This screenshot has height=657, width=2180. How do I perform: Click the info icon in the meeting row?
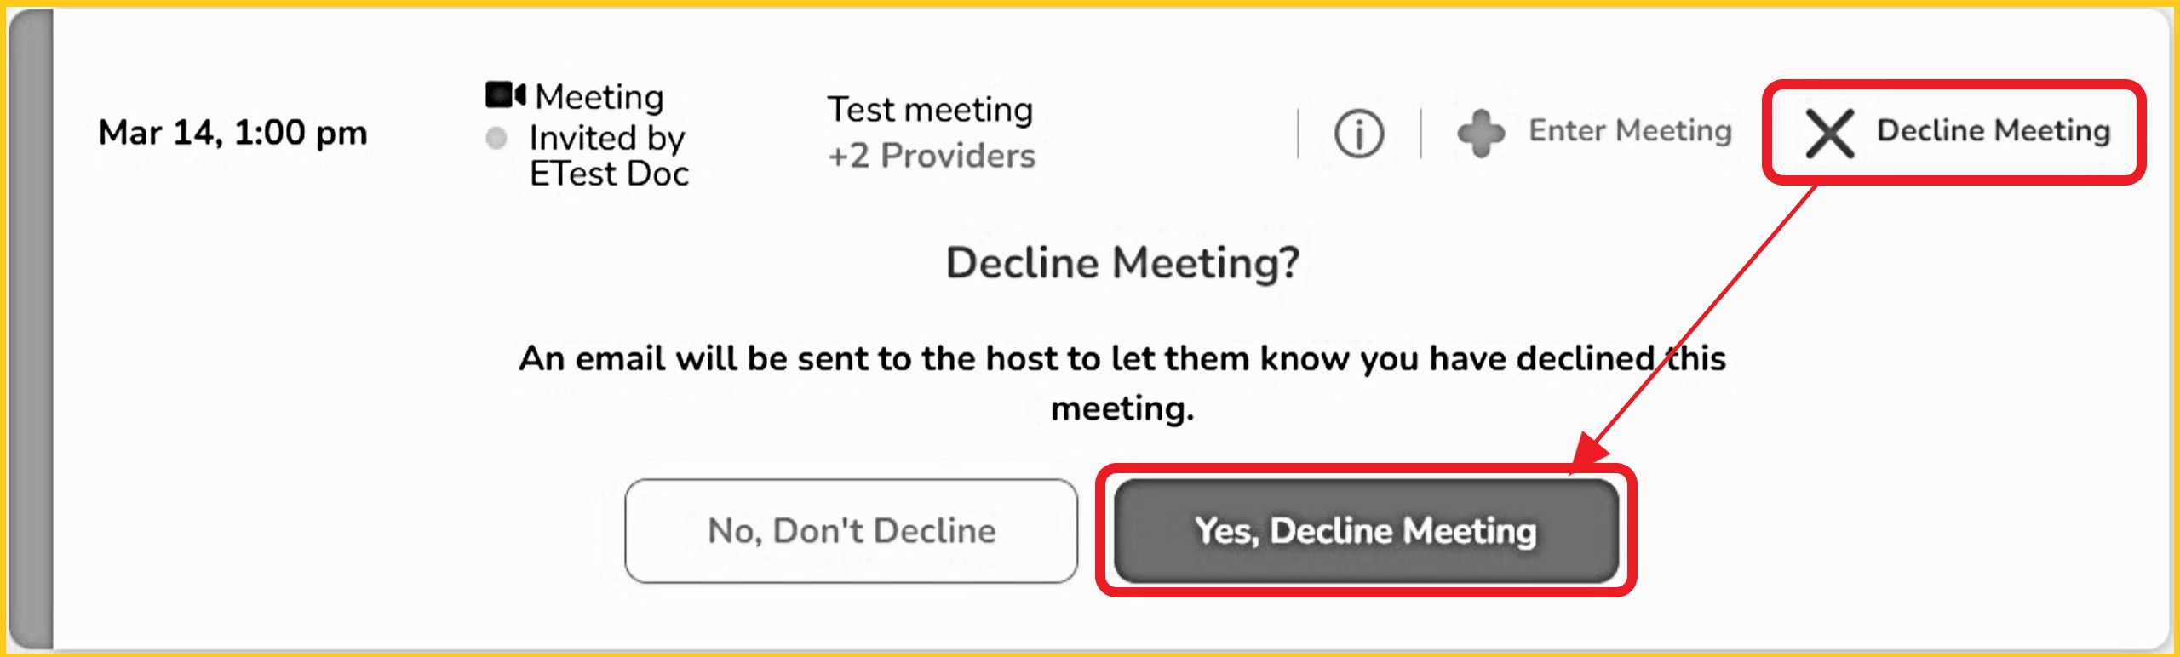tap(1358, 134)
